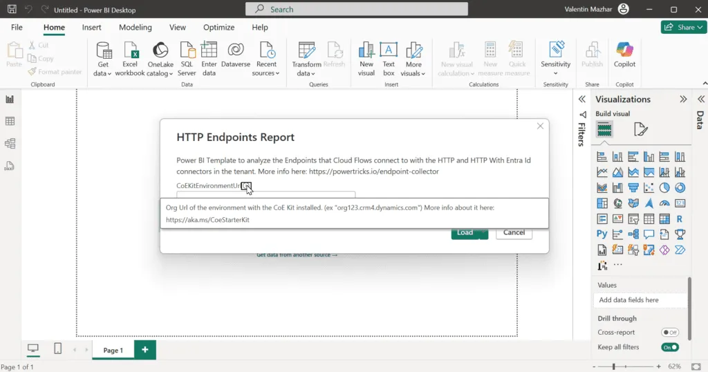The image size is (708, 372).
Task: Insert the Map globe visual
Action: coord(617,203)
